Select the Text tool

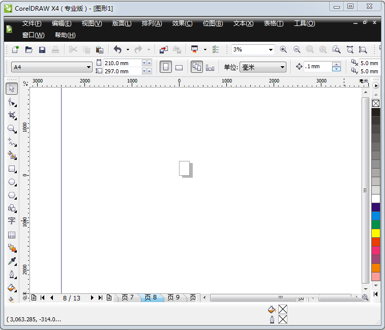12,221
